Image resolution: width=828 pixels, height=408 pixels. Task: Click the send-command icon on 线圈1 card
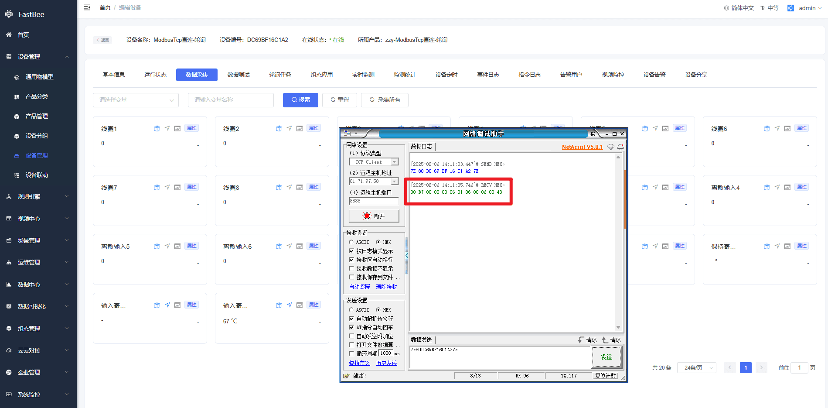point(167,128)
